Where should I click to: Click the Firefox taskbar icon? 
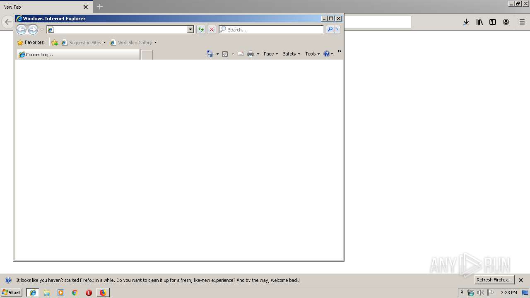tap(103, 293)
